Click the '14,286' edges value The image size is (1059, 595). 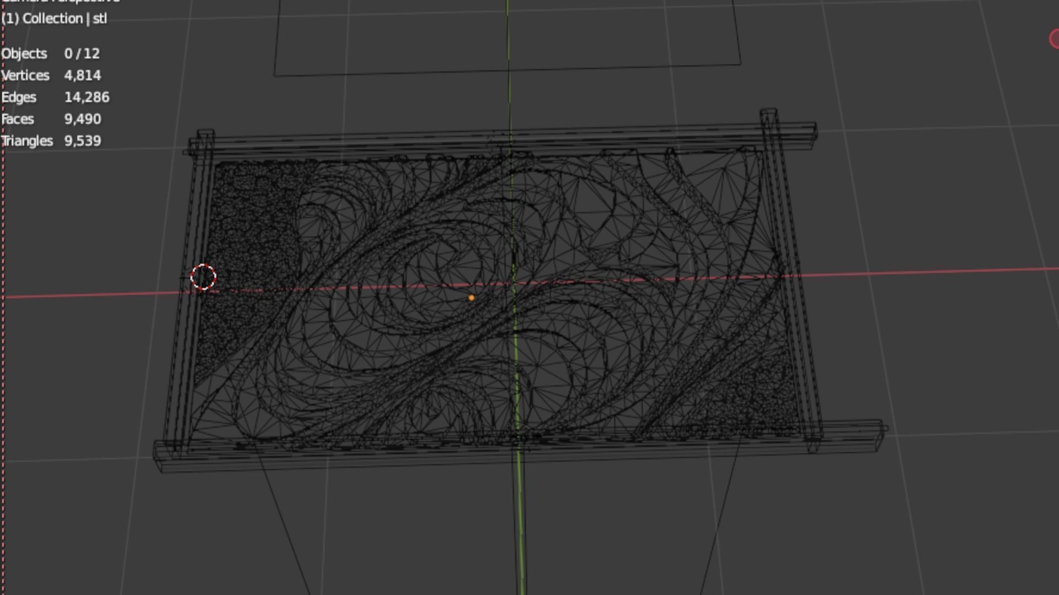pyautogui.click(x=87, y=98)
